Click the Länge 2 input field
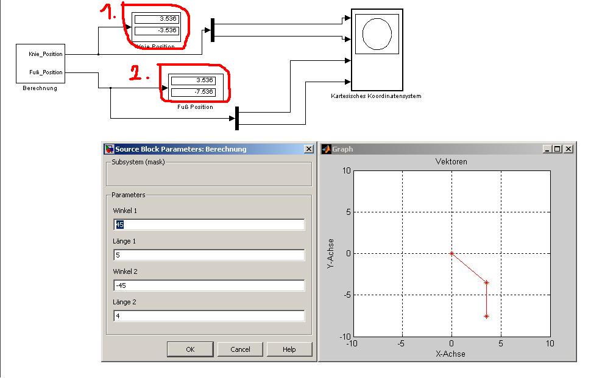591x378 pixels. tap(209, 316)
